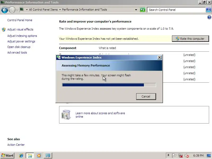Open the Action Center flag tray icon

coord(174,156)
